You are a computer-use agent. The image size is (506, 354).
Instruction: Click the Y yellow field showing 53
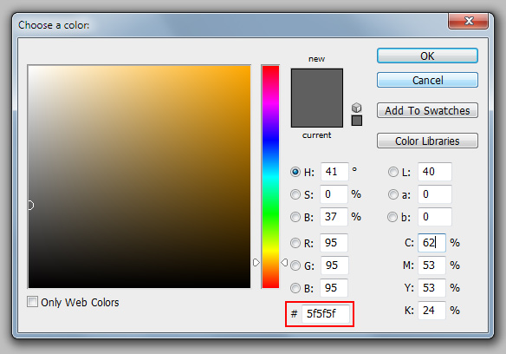click(432, 288)
